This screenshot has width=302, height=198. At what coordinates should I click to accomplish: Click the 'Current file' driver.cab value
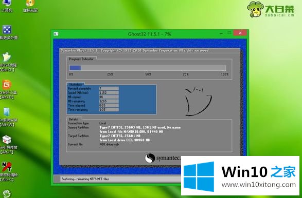click(109, 144)
